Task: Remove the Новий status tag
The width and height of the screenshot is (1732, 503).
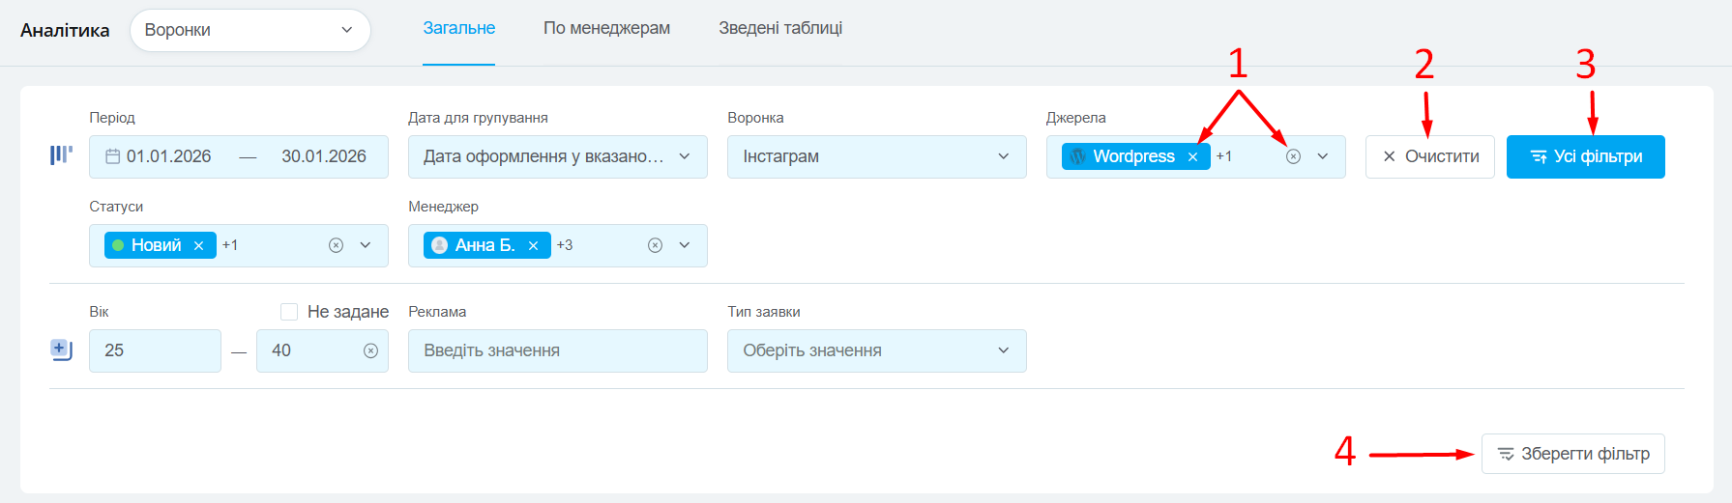Action: pos(198,246)
